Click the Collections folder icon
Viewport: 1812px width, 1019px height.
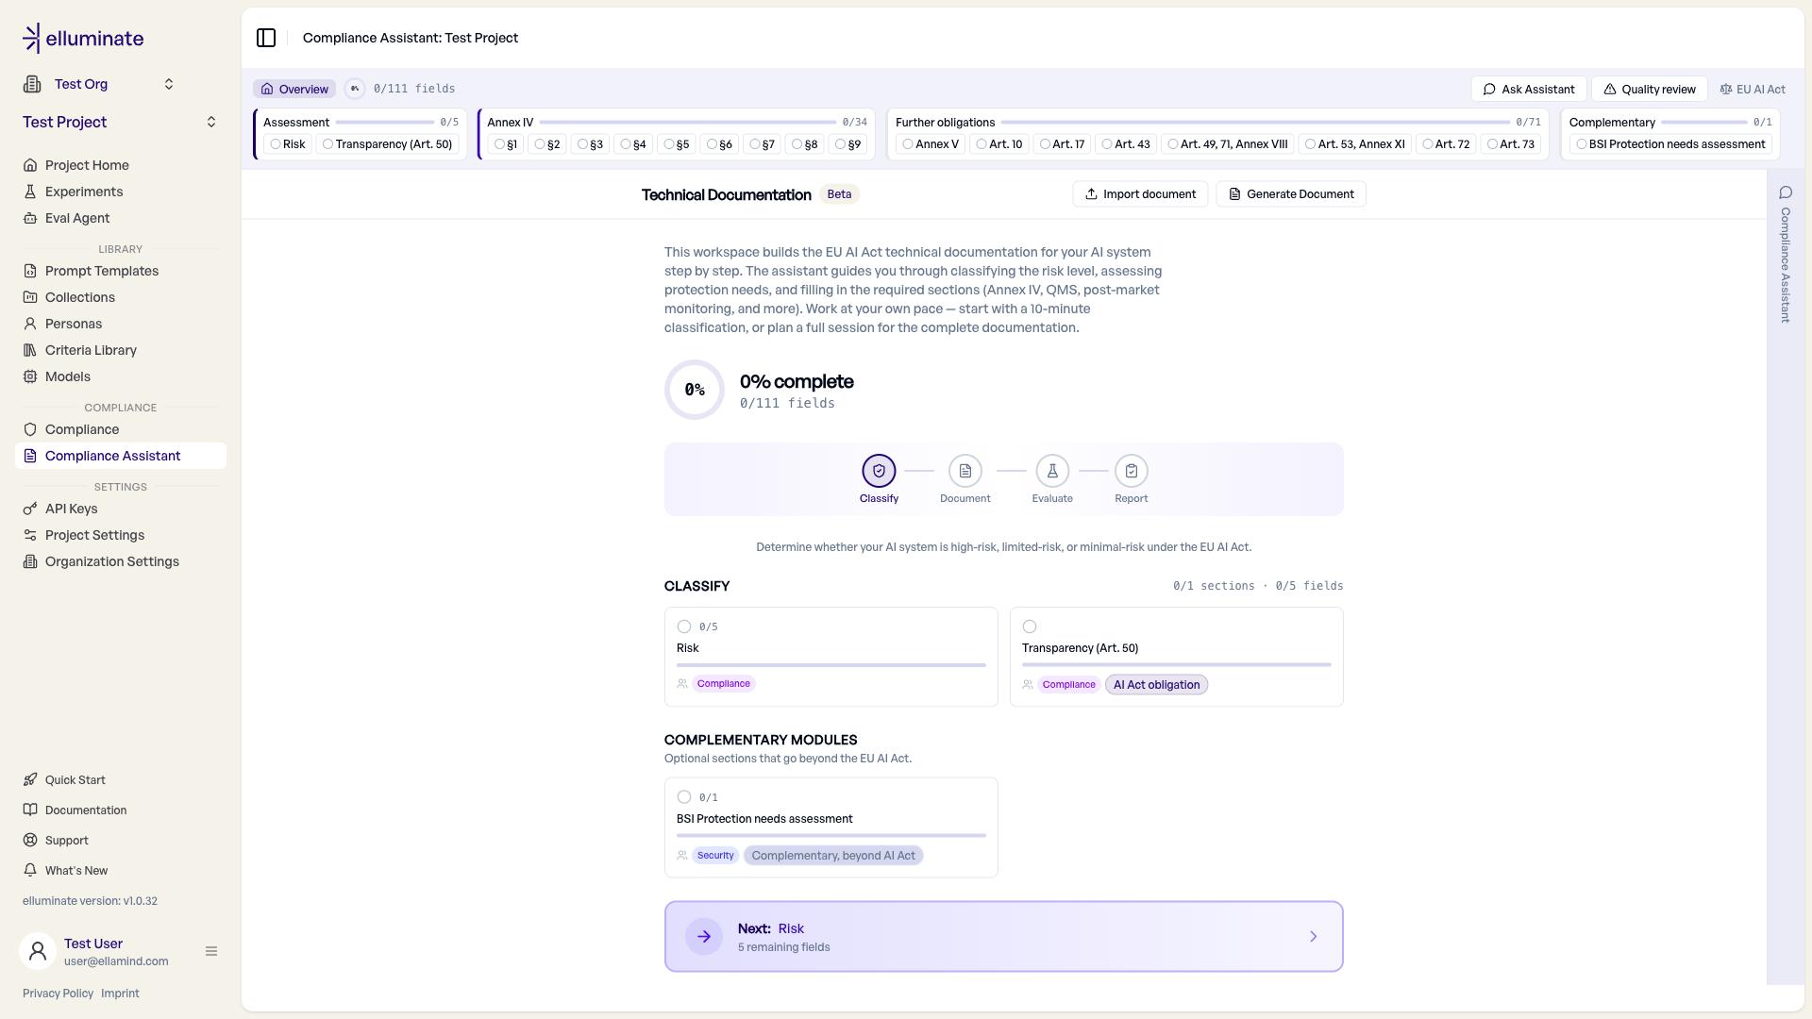30,297
